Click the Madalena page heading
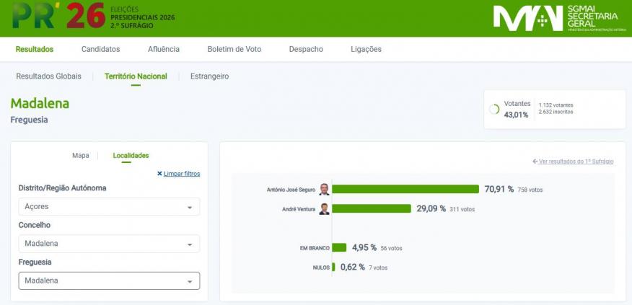The width and height of the screenshot is (632, 305). (40, 104)
